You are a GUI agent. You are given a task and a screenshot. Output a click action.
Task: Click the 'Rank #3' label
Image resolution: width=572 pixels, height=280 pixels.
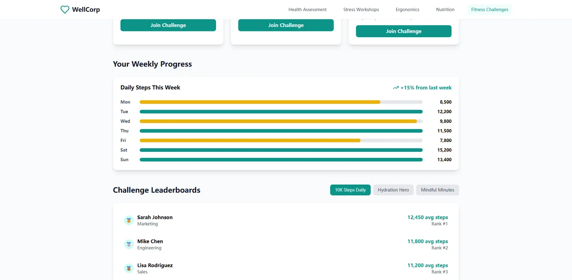[x=440, y=272]
